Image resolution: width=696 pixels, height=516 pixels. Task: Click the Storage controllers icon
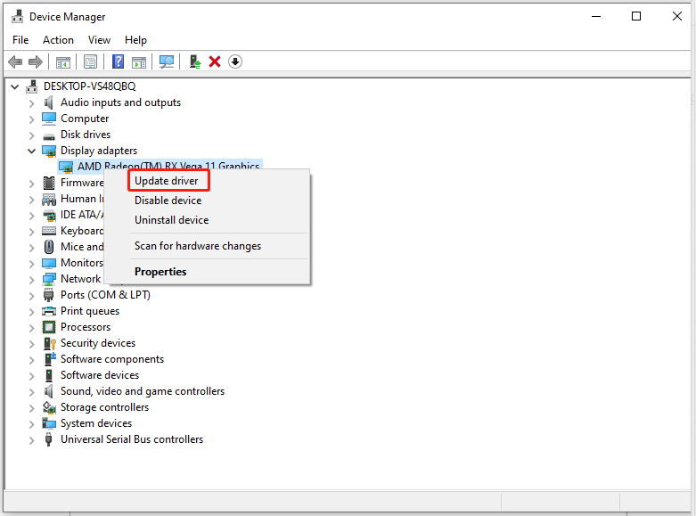49,407
